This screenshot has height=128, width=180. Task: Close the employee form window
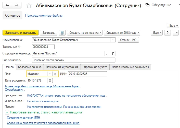[179, 5]
